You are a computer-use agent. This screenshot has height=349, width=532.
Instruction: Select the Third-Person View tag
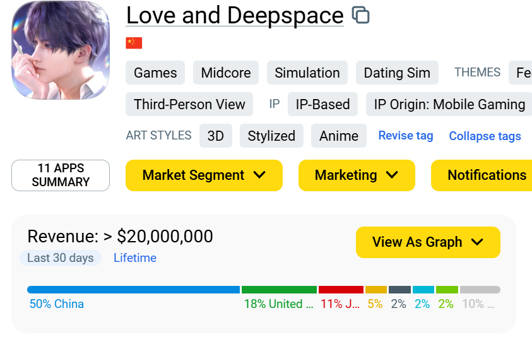coord(189,104)
